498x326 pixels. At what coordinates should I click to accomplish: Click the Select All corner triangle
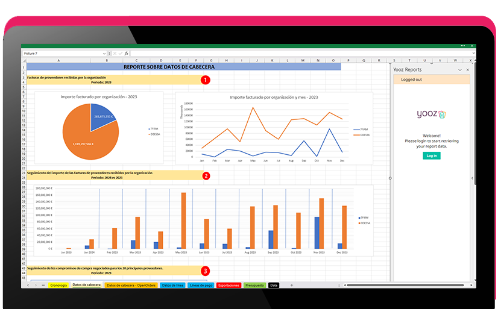click(24, 60)
